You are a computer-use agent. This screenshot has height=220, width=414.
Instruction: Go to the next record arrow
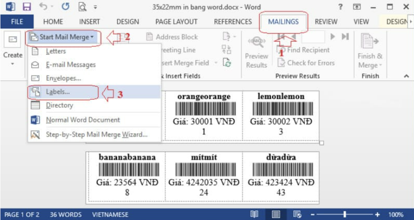333,37
